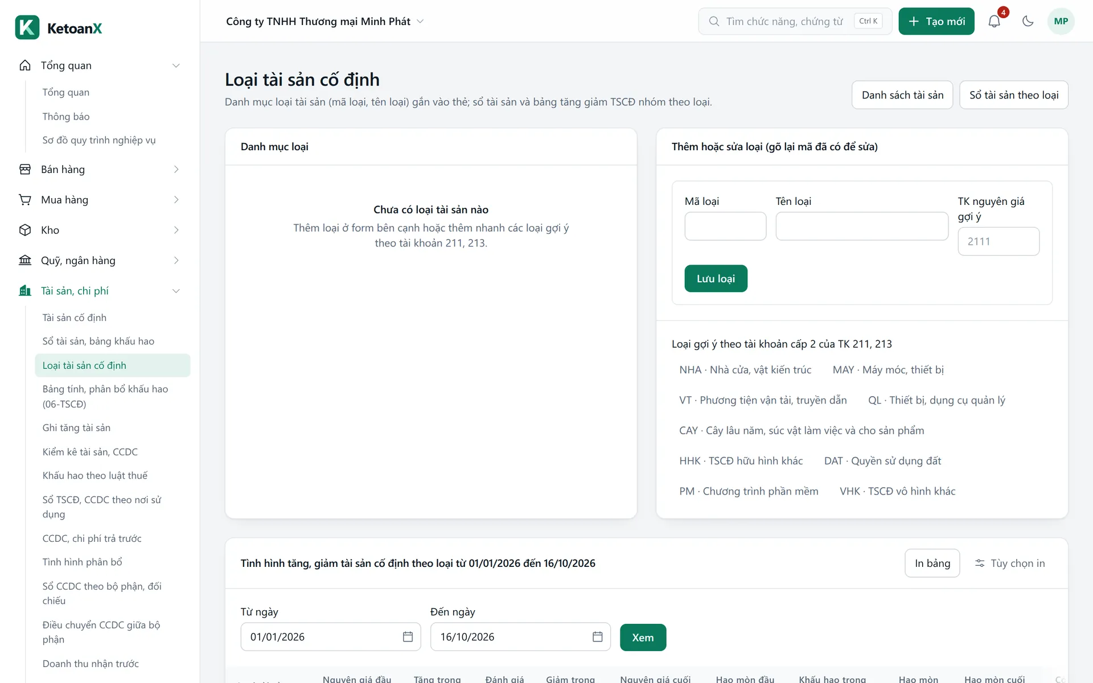This screenshot has width=1093, height=683.
Task: Focus the Tên loại input field
Action: pyautogui.click(x=862, y=227)
